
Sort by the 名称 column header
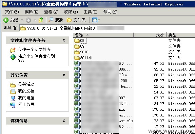coord(103,35)
